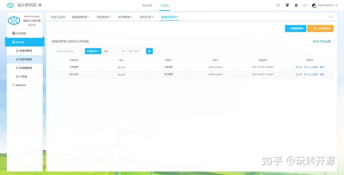Click the keyword search input field
The width and height of the screenshot is (344, 175).
[132, 51]
